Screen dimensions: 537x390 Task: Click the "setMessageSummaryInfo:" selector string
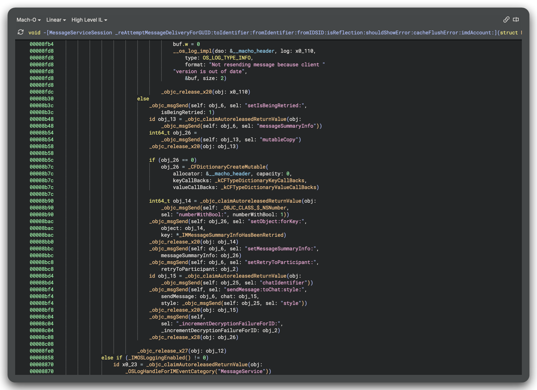click(x=280, y=249)
